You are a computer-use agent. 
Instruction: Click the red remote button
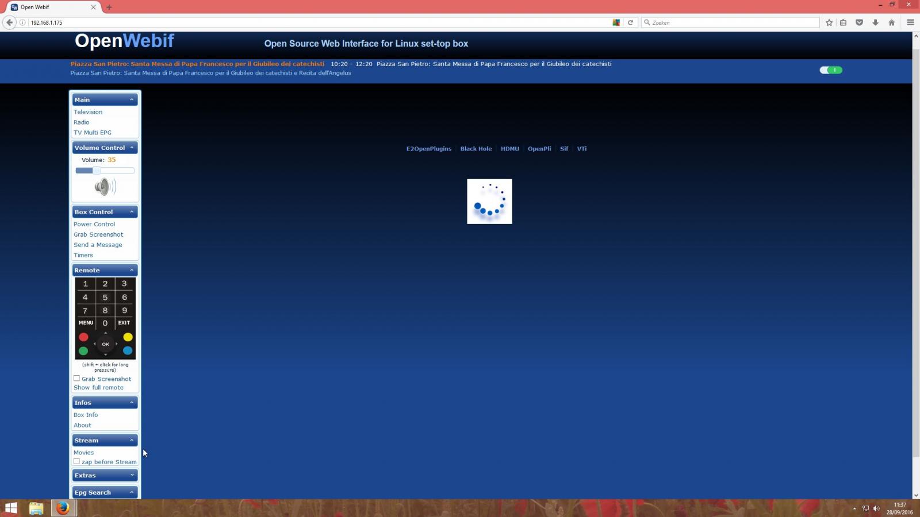(x=83, y=337)
